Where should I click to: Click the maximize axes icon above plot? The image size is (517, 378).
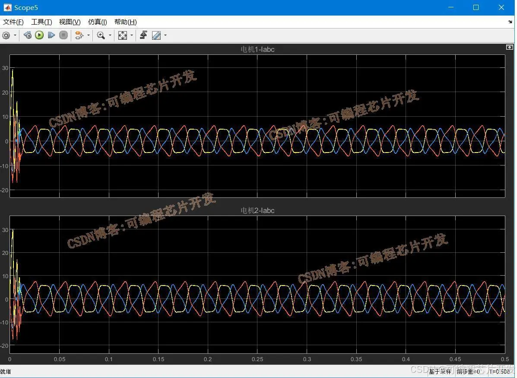click(x=509, y=47)
